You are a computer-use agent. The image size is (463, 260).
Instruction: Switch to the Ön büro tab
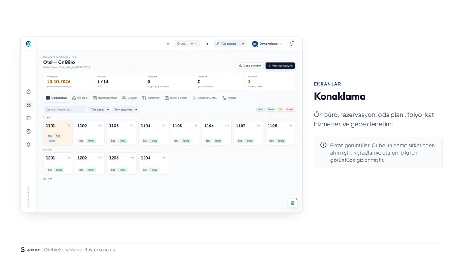(80, 98)
